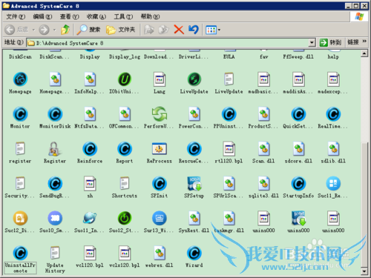Open the Homepage application icon with house
Viewport: 371px width, 278px height.
(x=20, y=79)
